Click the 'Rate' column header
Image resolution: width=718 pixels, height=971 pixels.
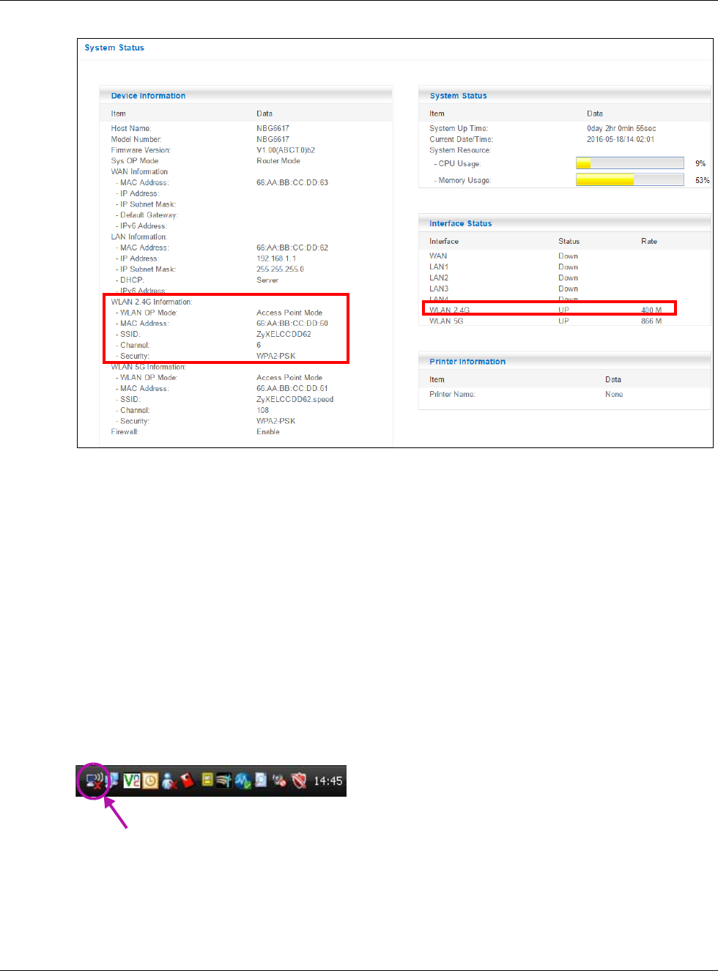[649, 241]
